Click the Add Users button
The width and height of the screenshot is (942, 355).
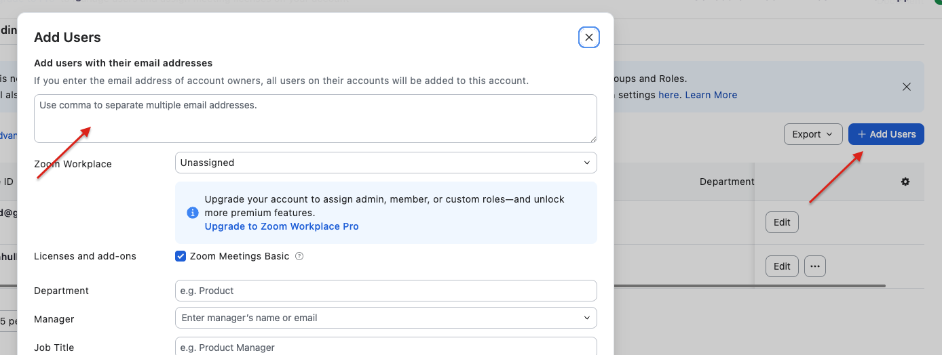pos(886,134)
